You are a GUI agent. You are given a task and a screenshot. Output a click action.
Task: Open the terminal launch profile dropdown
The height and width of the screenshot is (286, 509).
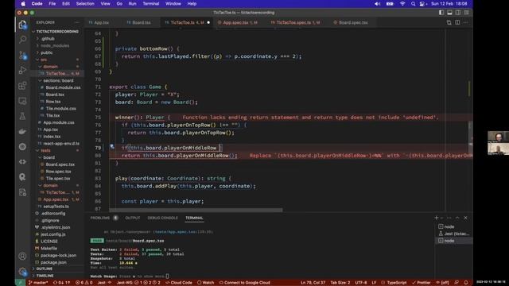click(442, 218)
